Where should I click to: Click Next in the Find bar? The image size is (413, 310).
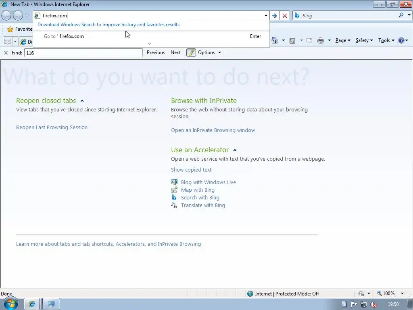(x=175, y=52)
